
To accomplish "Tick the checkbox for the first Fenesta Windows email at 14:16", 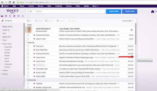I will (x=28, y=35).
